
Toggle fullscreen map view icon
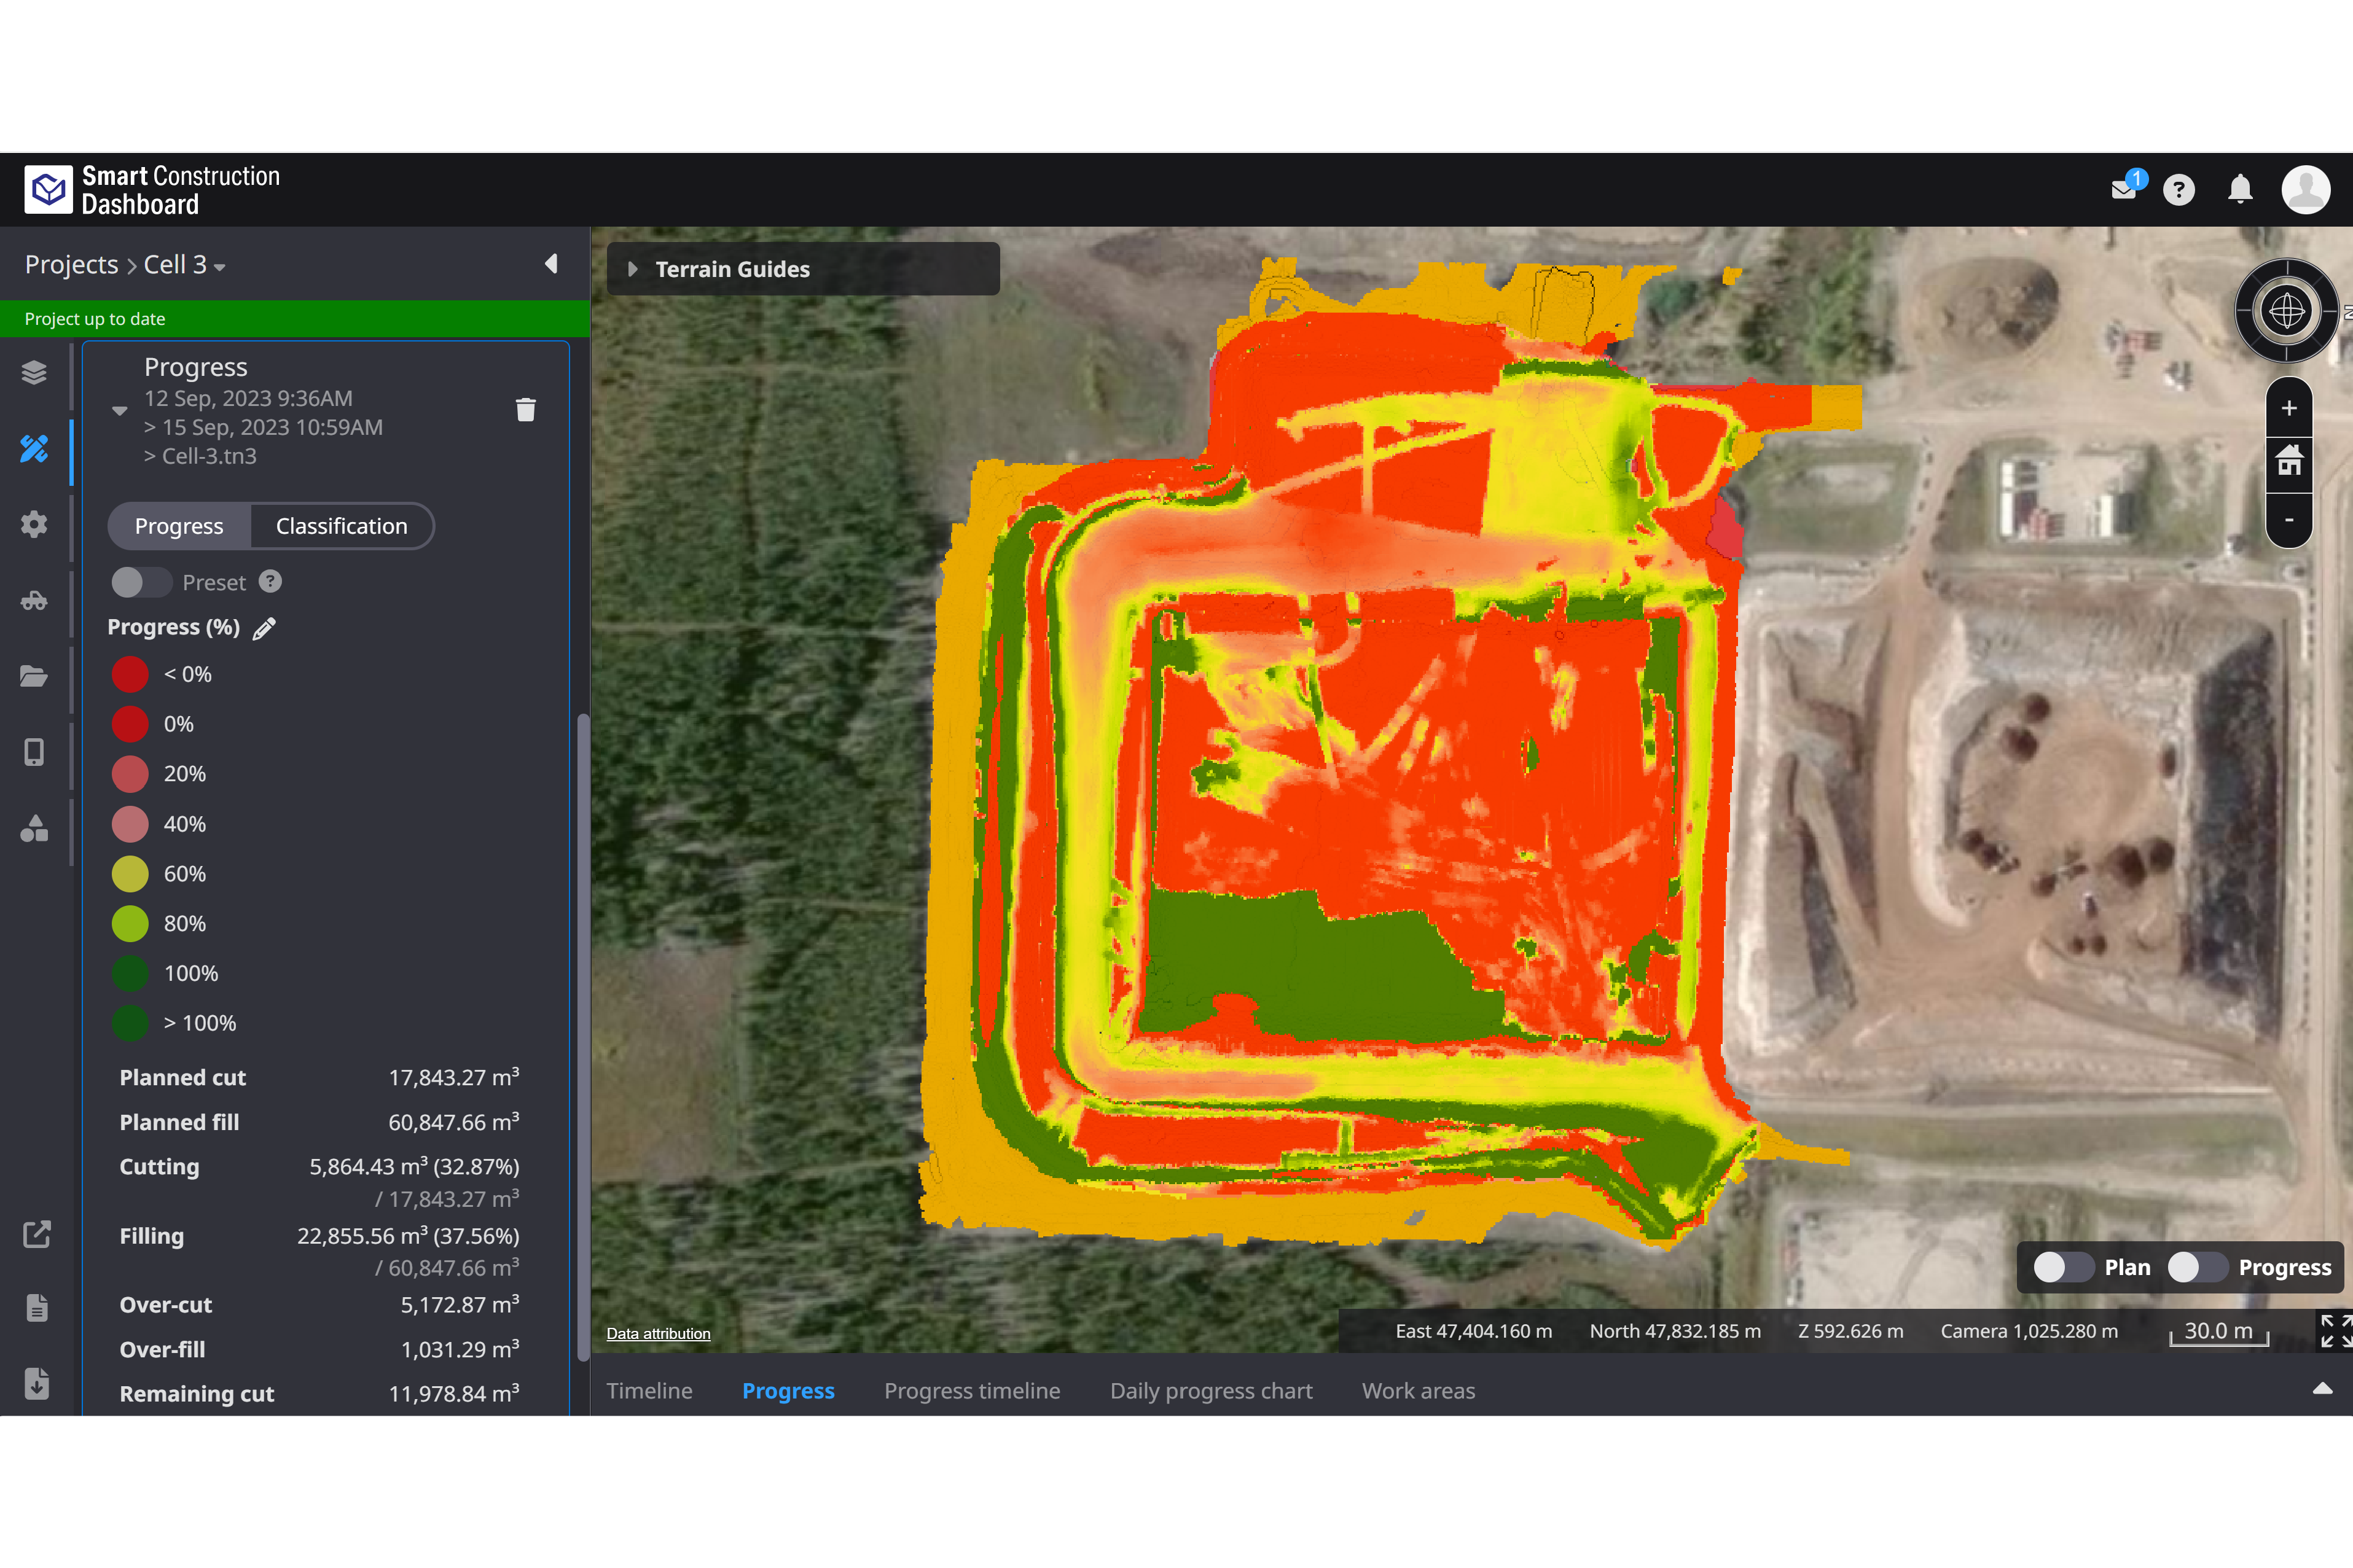[x=2336, y=1331]
